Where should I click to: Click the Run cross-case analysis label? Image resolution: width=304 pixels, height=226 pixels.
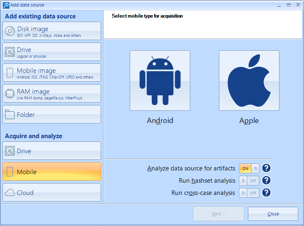tap(203, 193)
